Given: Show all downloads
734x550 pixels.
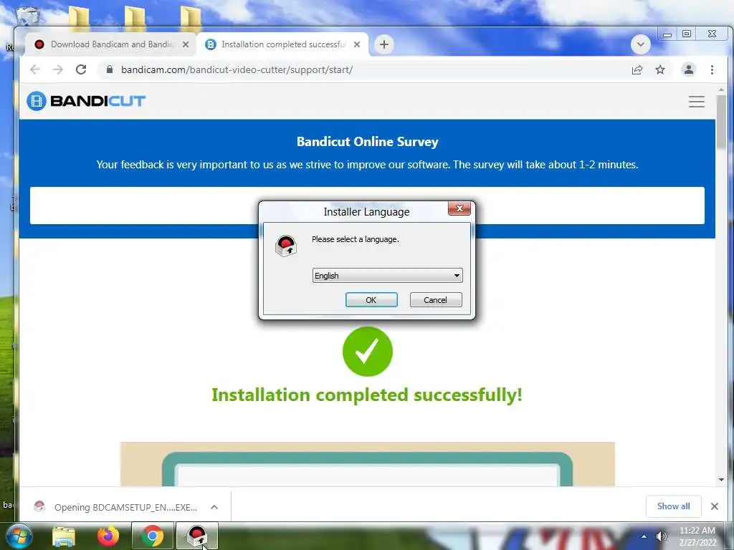Looking at the screenshot, I should coord(673,506).
